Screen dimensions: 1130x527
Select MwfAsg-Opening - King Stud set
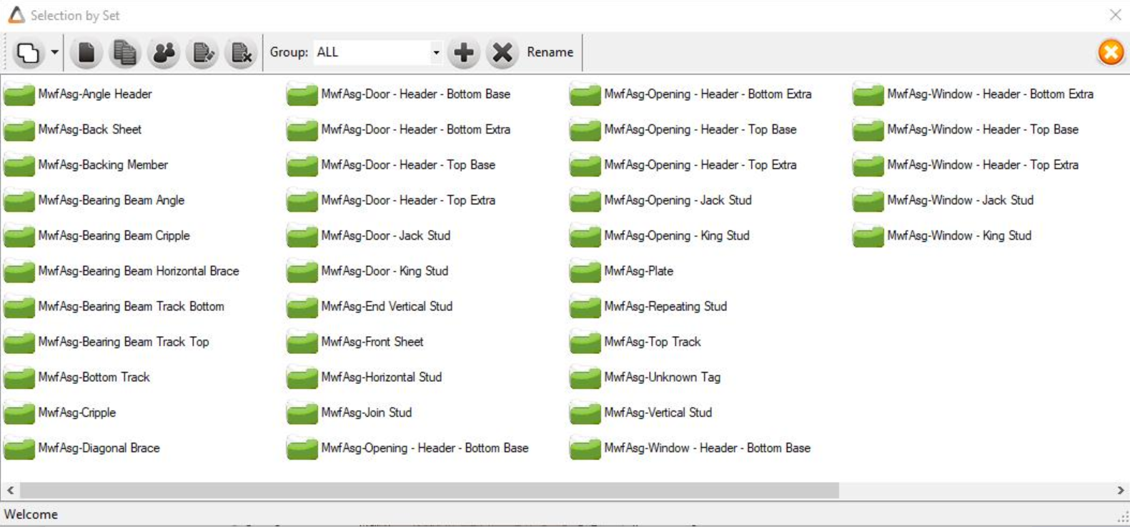(677, 235)
